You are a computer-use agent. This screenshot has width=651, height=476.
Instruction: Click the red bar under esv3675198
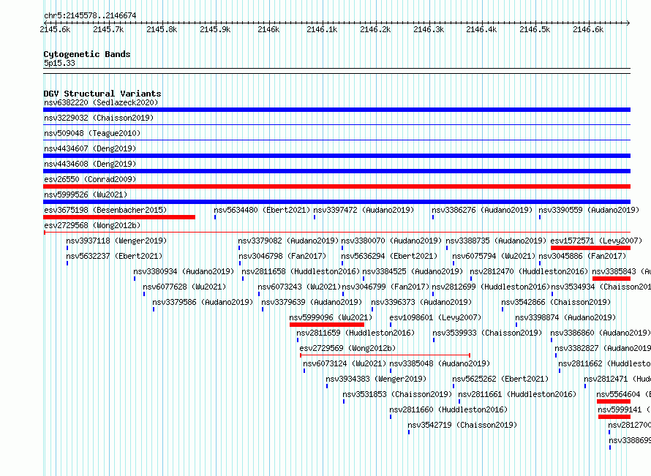point(119,217)
